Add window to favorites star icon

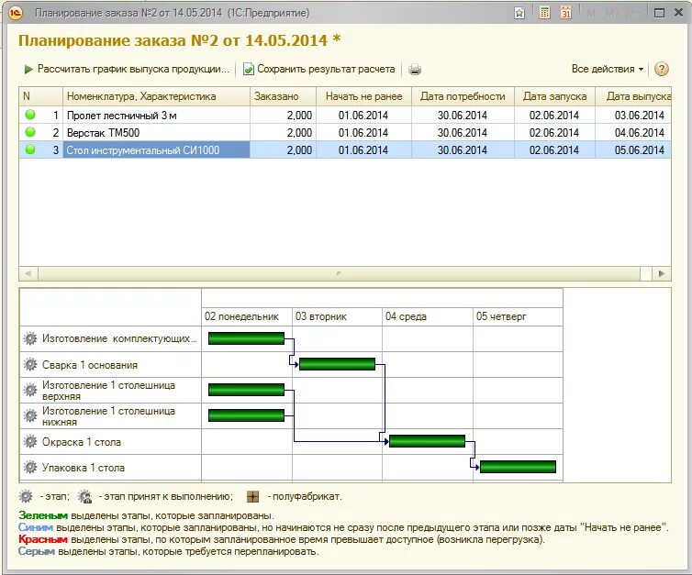click(519, 13)
